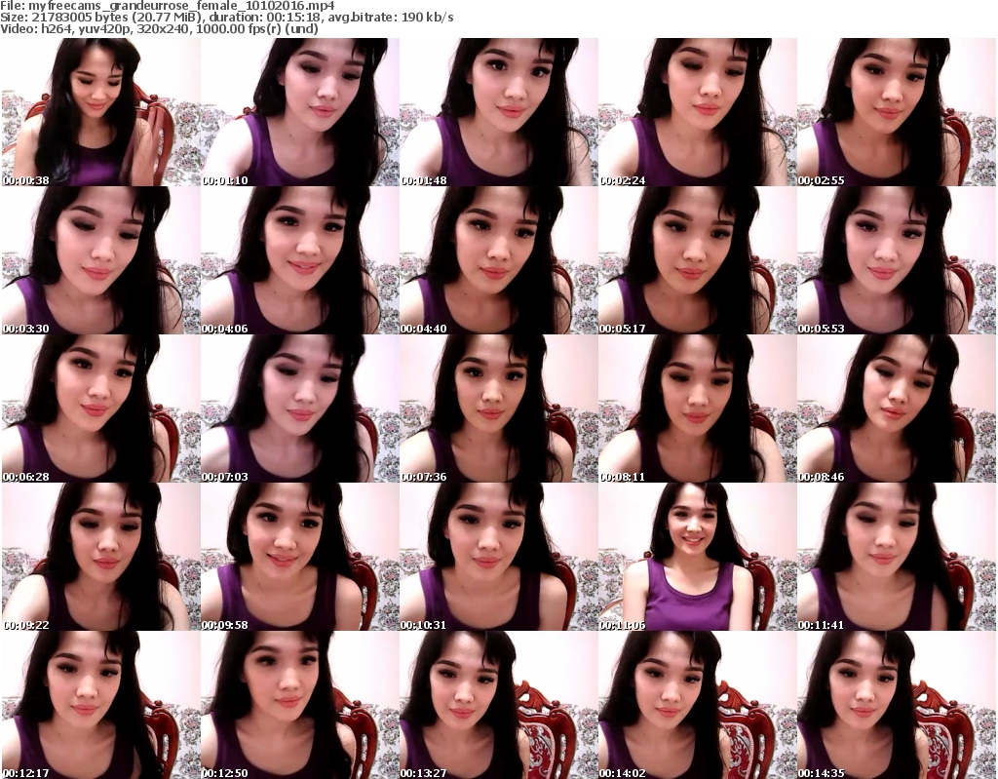Pick the 00:07:03 video frame
998x779 pixels.
point(300,409)
